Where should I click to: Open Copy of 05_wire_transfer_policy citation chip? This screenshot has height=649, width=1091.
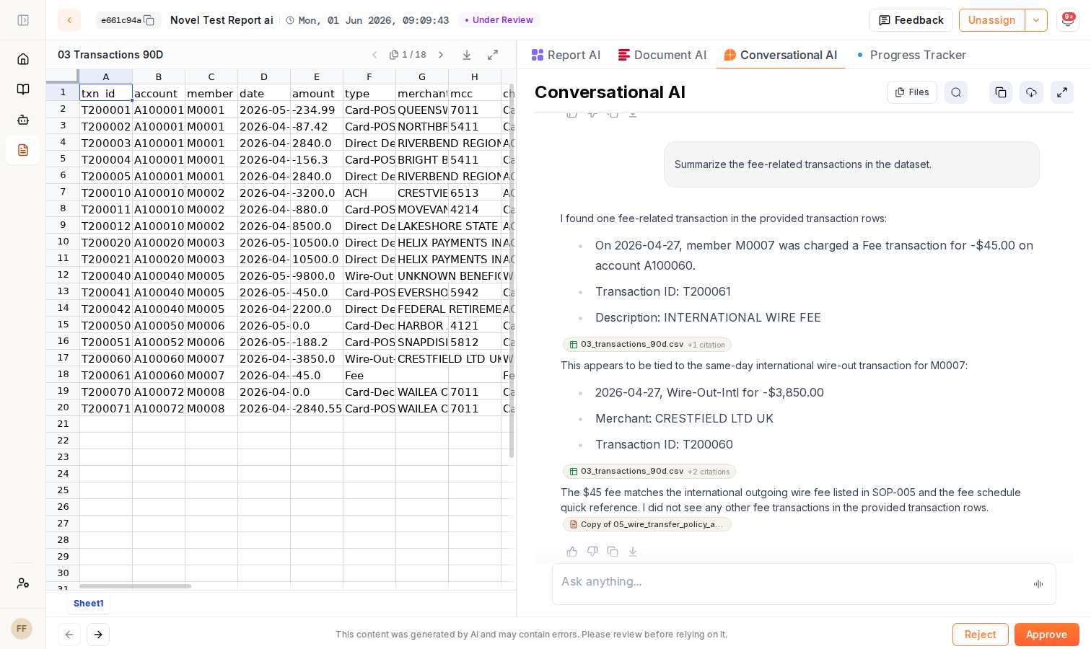click(x=647, y=524)
